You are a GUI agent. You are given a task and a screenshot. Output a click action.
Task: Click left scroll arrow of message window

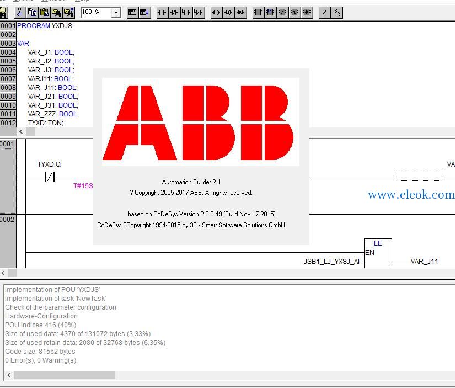pyautogui.click(x=9, y=375)
